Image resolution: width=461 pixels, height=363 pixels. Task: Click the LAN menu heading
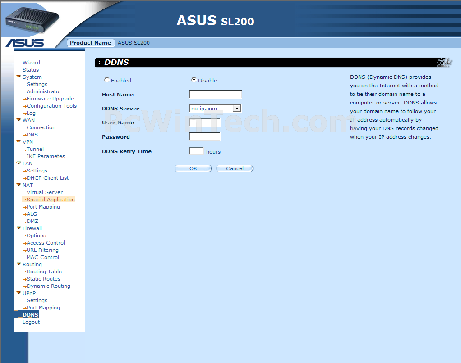point(28,163)
